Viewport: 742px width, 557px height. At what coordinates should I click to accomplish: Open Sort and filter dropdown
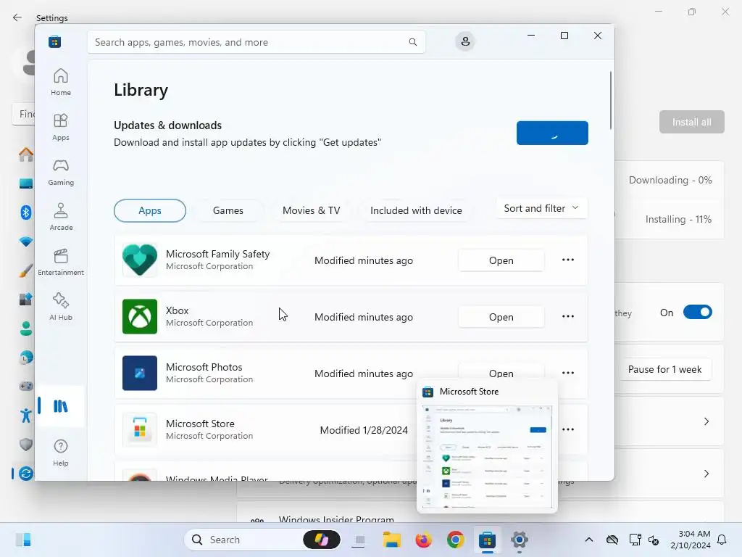(542, 208)
